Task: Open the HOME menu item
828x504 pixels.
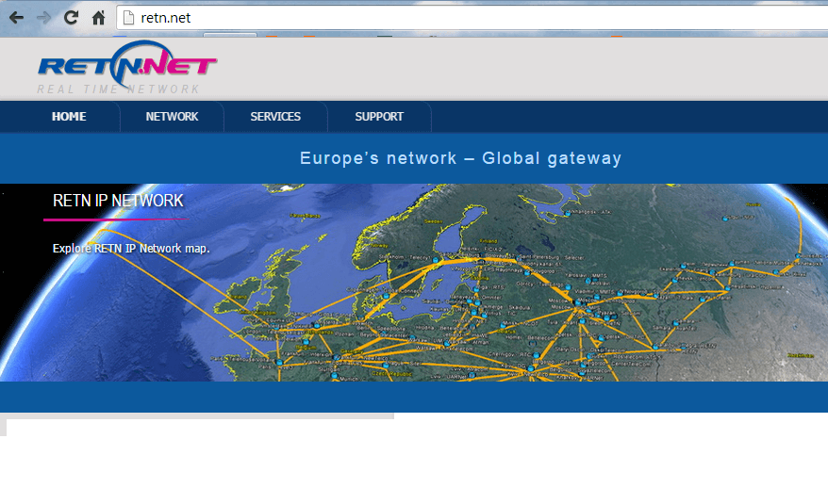Action: pyautogui.click(x=69, y=117)
